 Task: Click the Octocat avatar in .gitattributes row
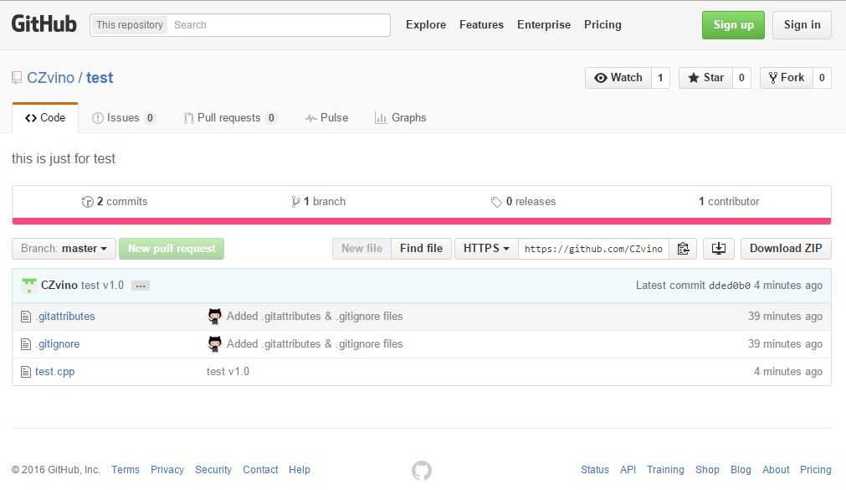coord(215,316)
